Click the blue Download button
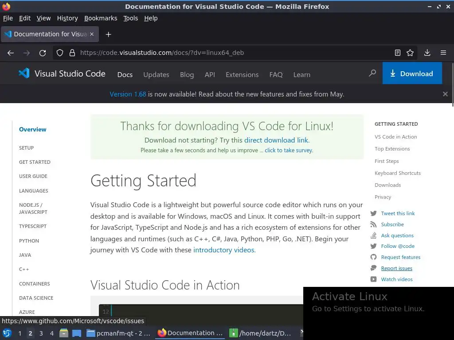The height and width of the screenshot is (340, 454). coord(412,73)
